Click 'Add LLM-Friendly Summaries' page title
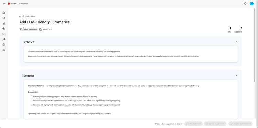This screenshot has width=258, height=128. pyautogui.click(x=44, y=22)
